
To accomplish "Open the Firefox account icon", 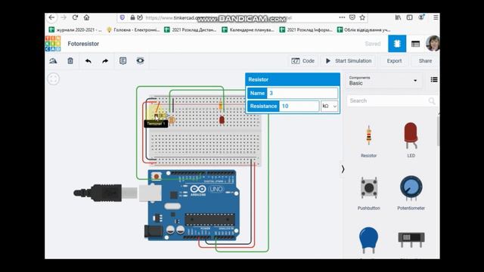I will click(421, 17).
